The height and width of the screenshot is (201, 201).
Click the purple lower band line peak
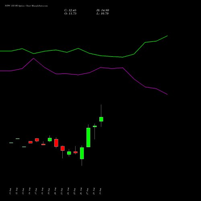point(33,58)
